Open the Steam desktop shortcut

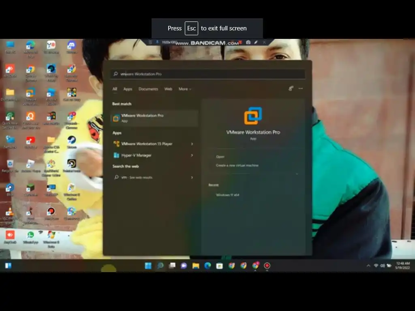(72, 142)
